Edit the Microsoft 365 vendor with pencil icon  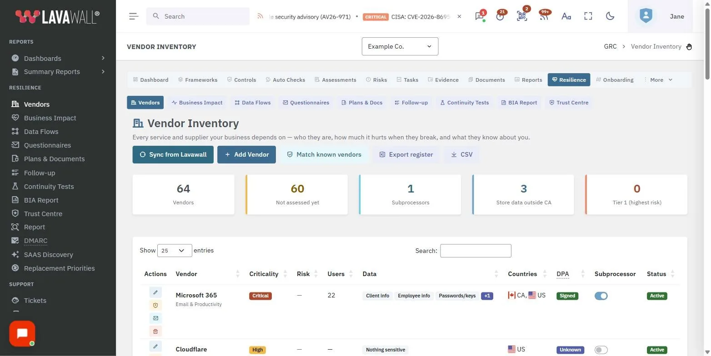(x=155, y=292)
